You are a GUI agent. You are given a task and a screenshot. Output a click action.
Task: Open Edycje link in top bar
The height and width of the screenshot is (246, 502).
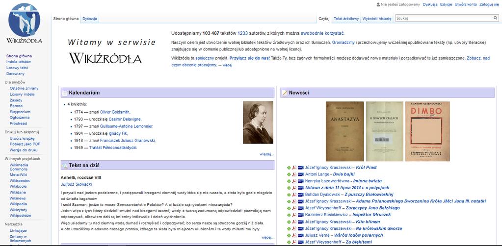pyautogui.click(x=446, y=4)
